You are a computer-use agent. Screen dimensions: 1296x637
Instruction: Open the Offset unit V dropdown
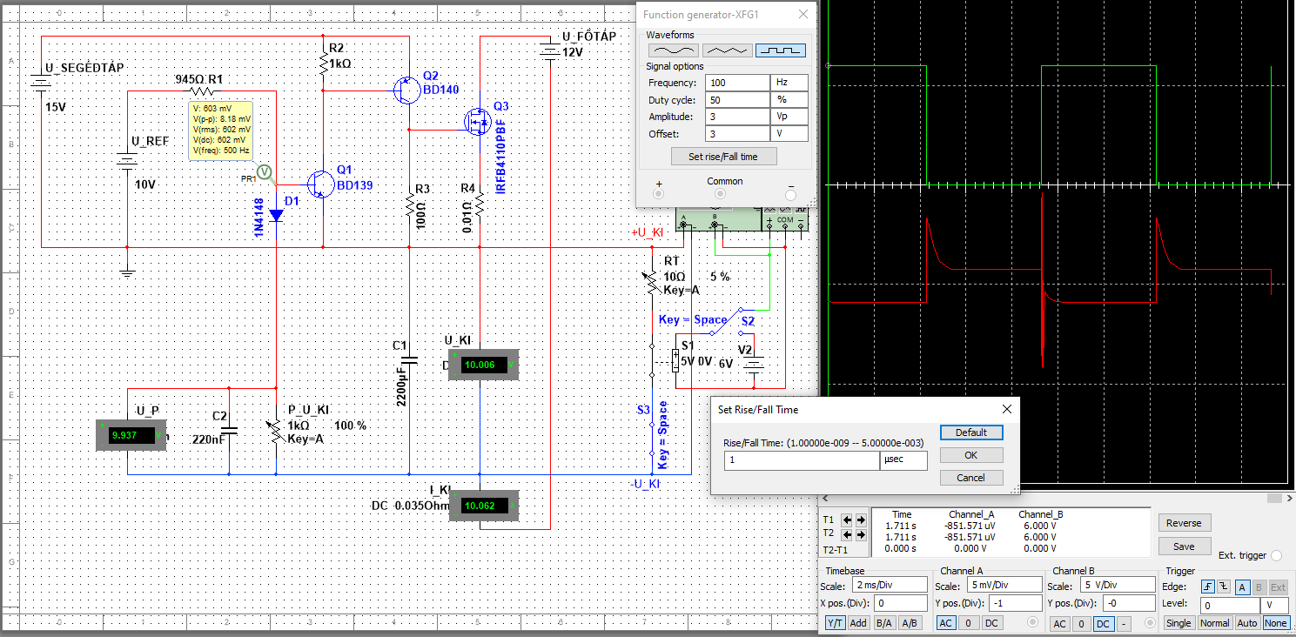[789, 134]
